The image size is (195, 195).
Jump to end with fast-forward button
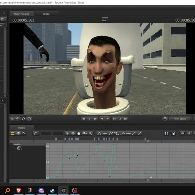126,119
